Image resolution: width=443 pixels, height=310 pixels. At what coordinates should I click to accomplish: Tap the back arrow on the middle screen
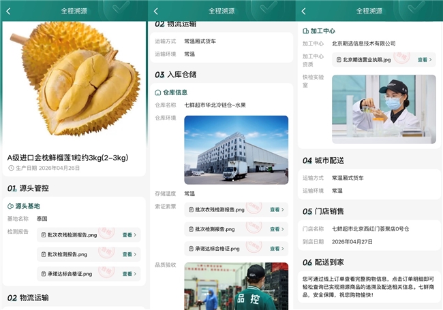[155, 11]
